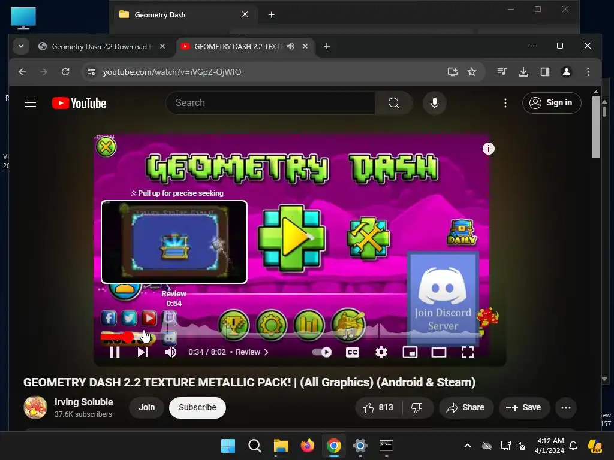Mute the YouTube tab via speaker icon
Screen dimensions: 614x460
[291, 46]
